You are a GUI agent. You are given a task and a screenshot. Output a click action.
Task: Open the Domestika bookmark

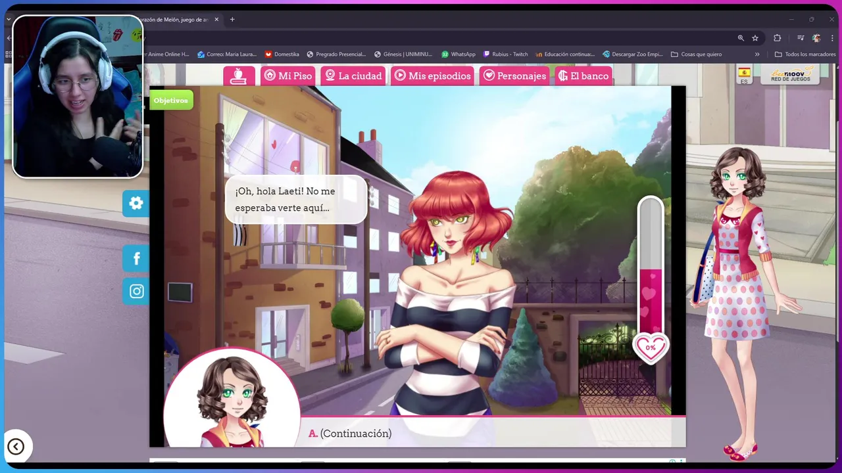[x=282, y=55]
